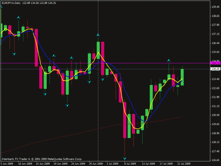Select the up fractal arrow above the 10 Jun 2009 wick

point(19,17)
